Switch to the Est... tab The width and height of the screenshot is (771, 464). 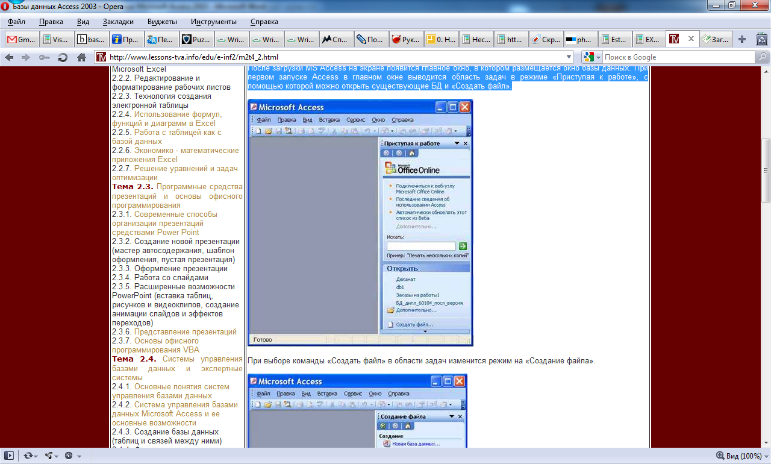(x=616, y=40)
